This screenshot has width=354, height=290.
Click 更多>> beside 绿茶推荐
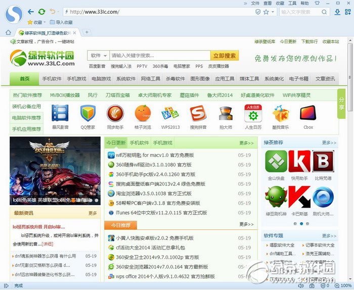click(x=329, y=142)
